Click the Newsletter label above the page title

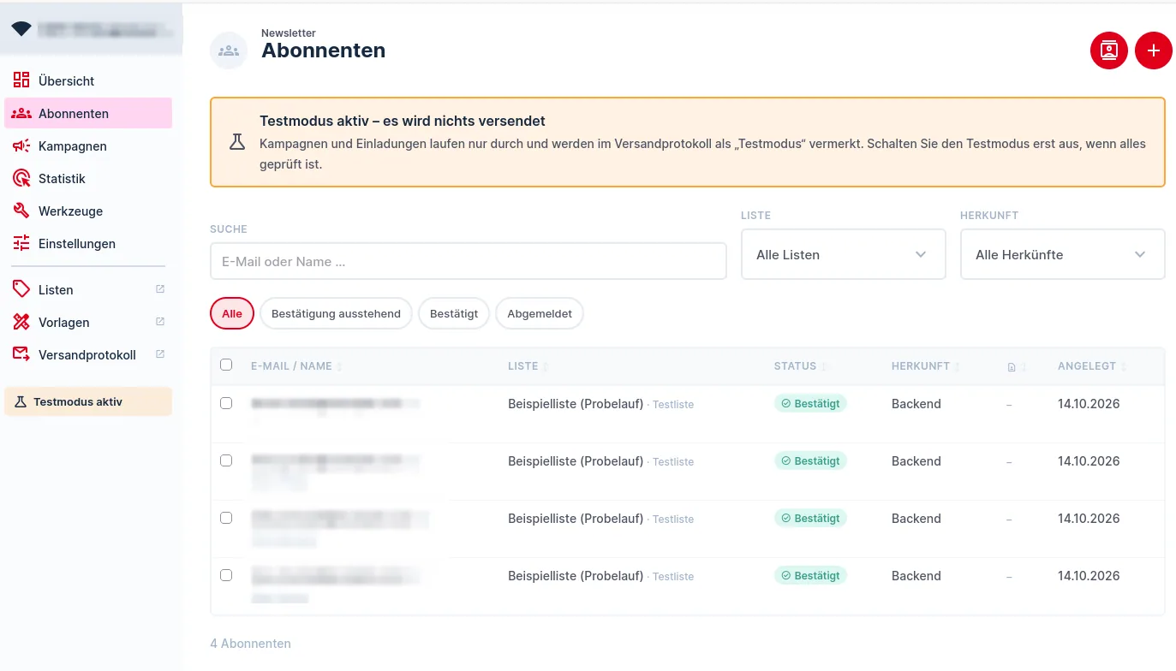click(x=289, y=33)
